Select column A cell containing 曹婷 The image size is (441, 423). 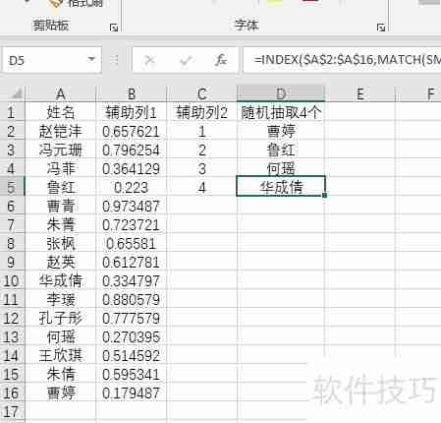[61, 393]
